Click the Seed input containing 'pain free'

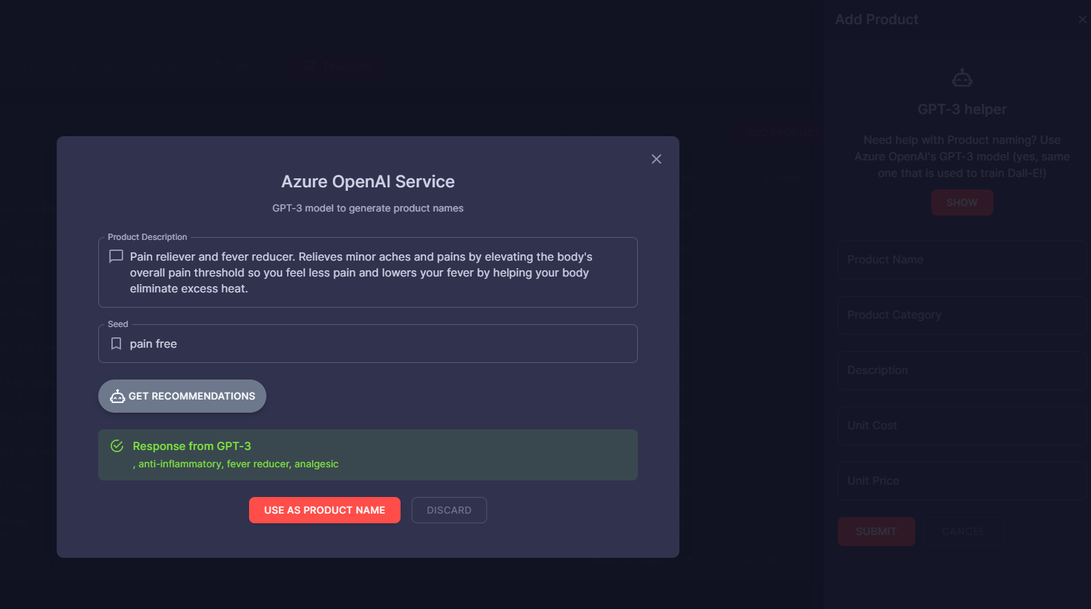[x=367, y=344]
